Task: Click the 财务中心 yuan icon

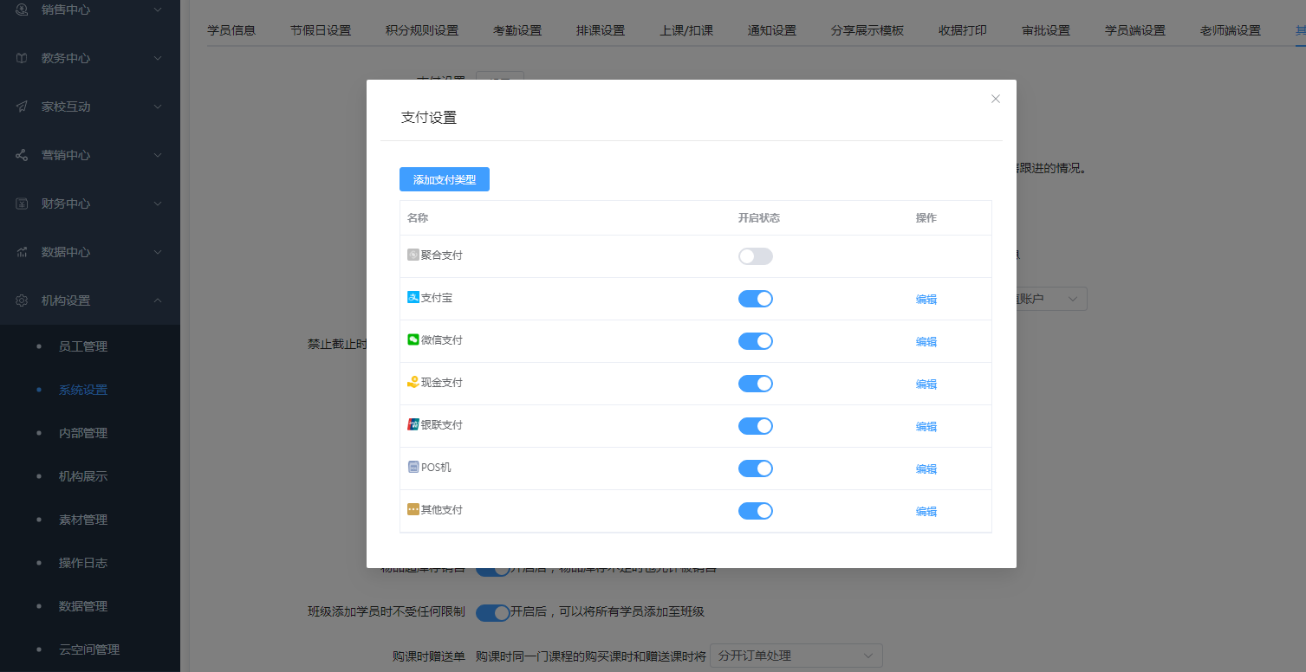Action: 23,204
